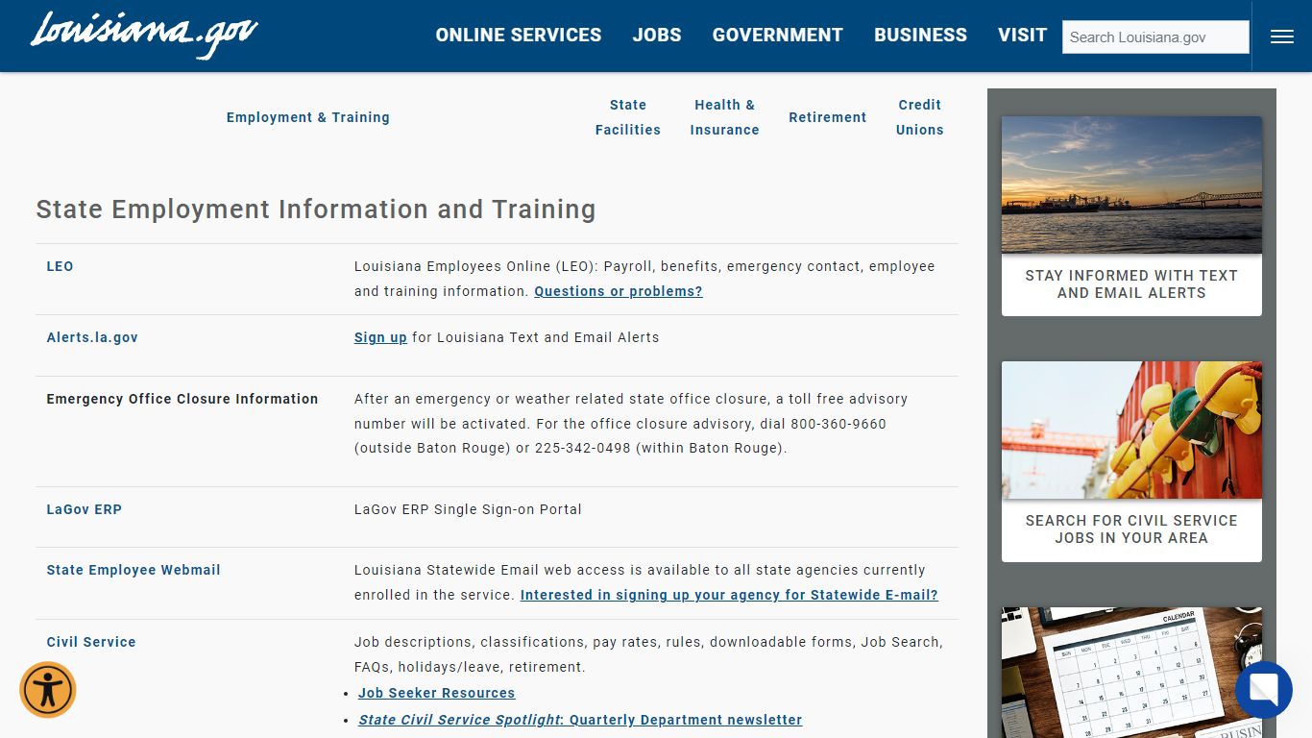The height and width of the screenshot is (738, 1312).
Task: Open the hamburger navigation menu
Action: tap(1281, 36)
